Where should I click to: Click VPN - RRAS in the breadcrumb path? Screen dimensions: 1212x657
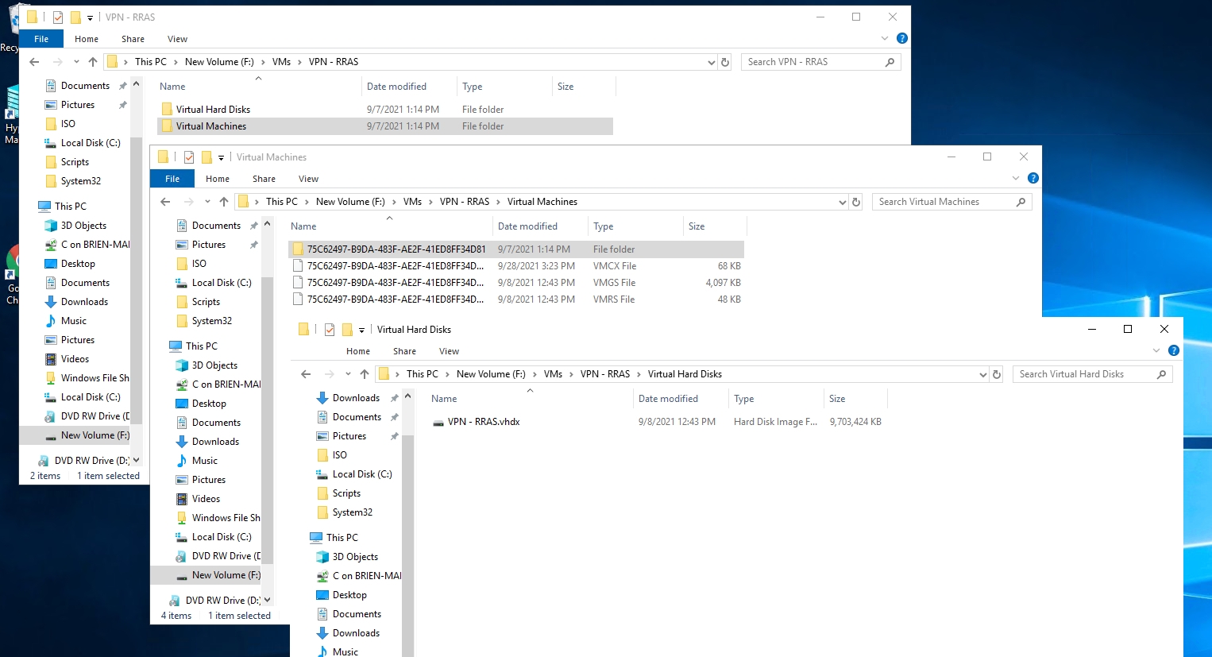coord(606,373)
